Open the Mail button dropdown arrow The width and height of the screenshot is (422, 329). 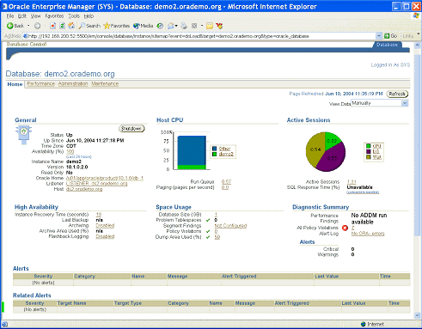176,26
